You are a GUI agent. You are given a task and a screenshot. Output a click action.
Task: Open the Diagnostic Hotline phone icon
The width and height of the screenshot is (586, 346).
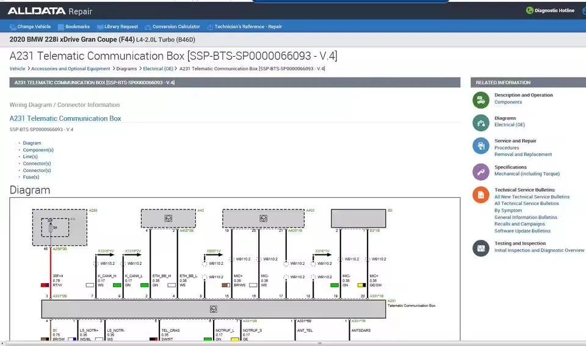point(530,10)
